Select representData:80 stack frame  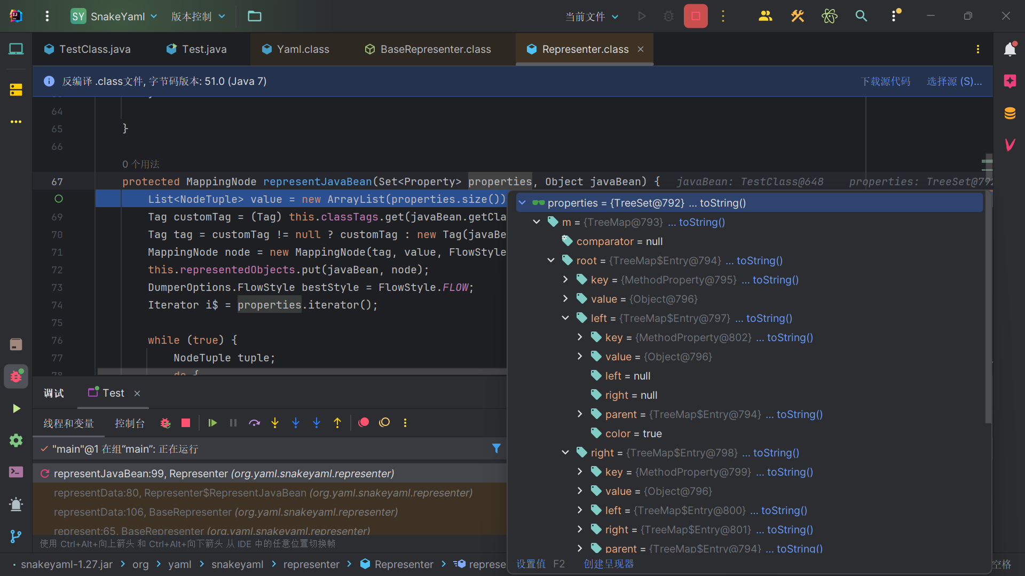[x=270, y=493]
